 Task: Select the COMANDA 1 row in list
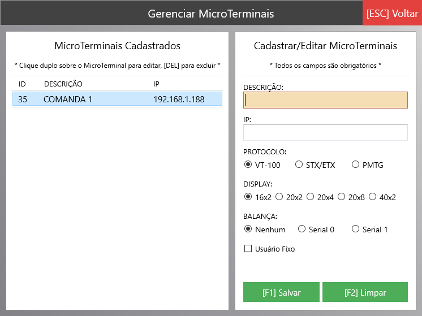[x=117, y=99]
